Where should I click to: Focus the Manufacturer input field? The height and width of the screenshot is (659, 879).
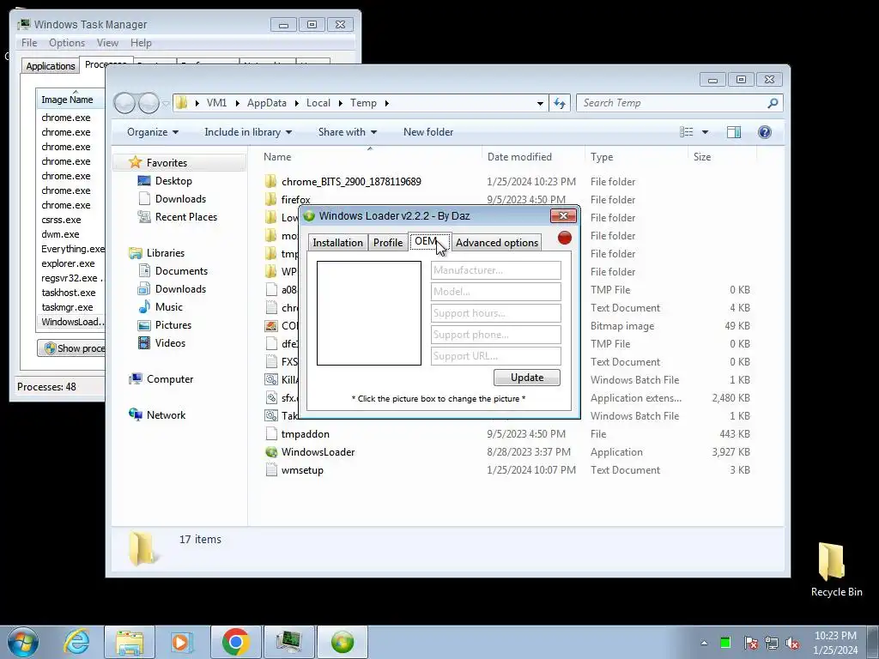point(495,270)
